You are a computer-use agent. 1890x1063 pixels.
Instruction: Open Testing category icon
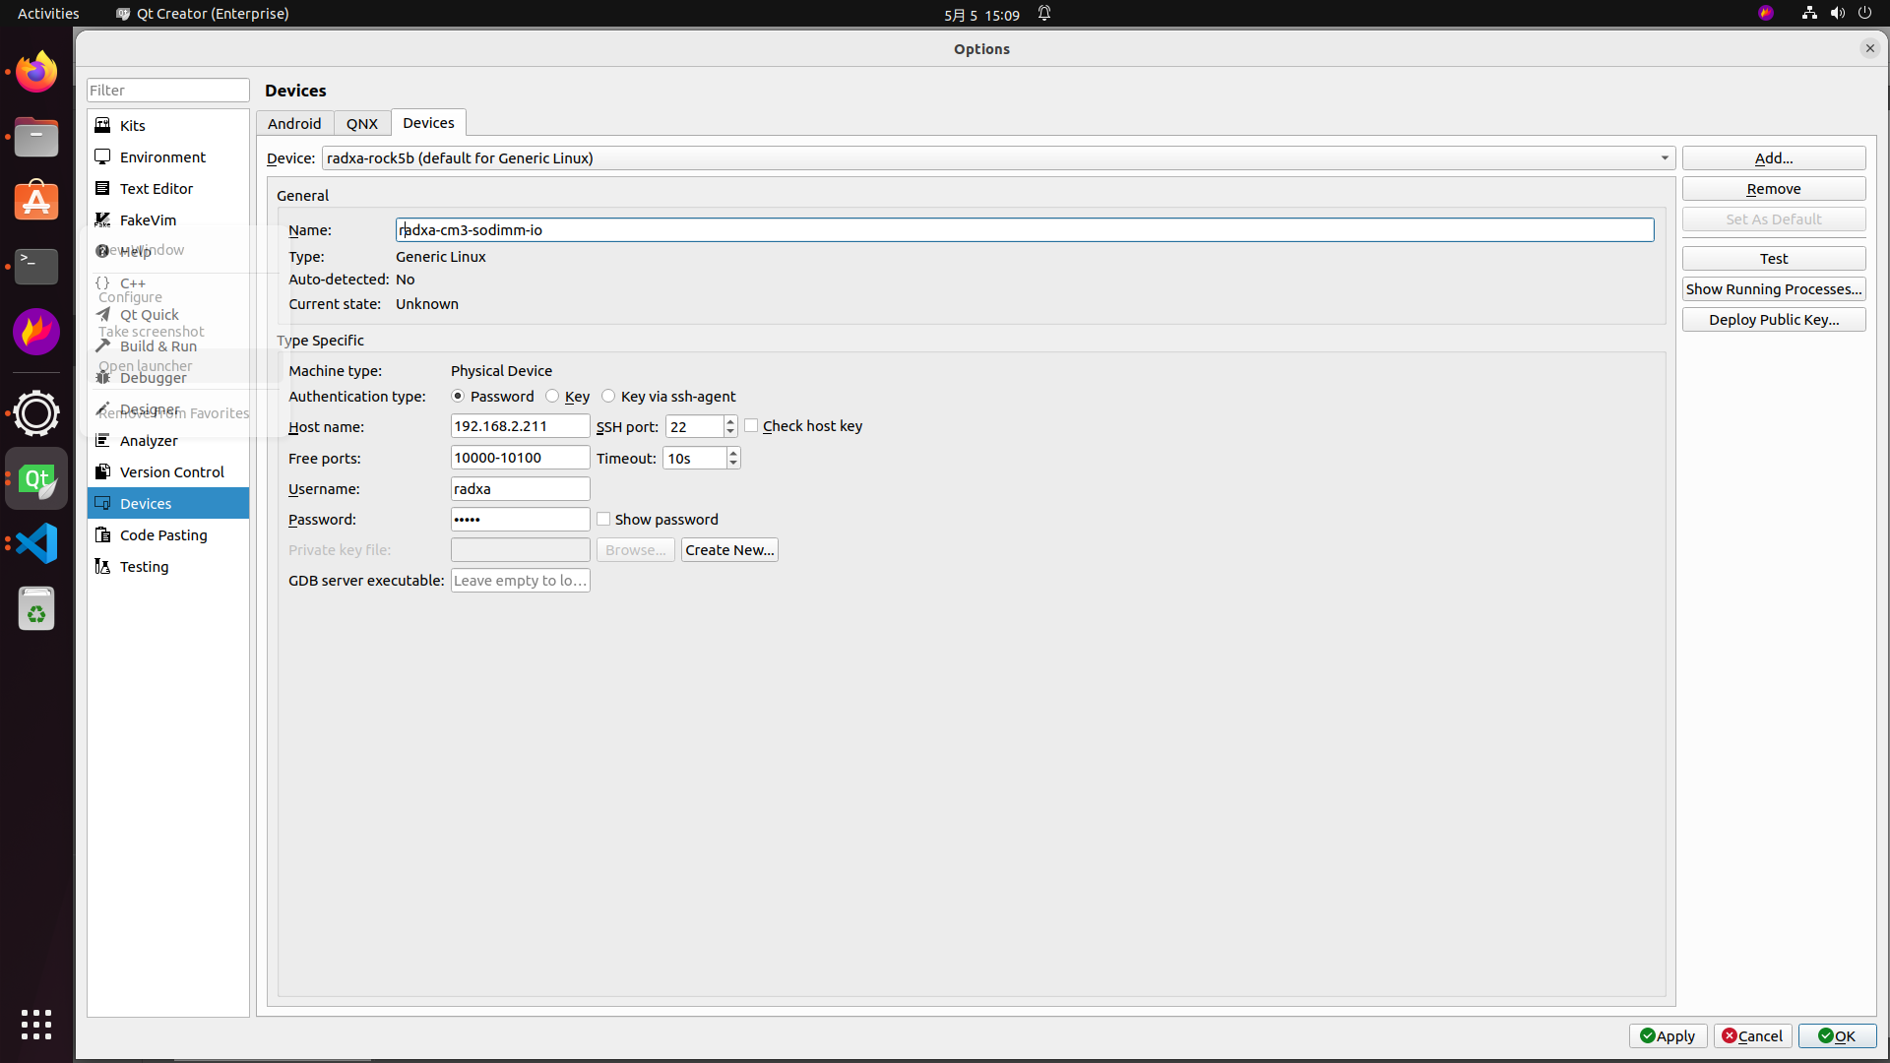click(x=102, y=566)
